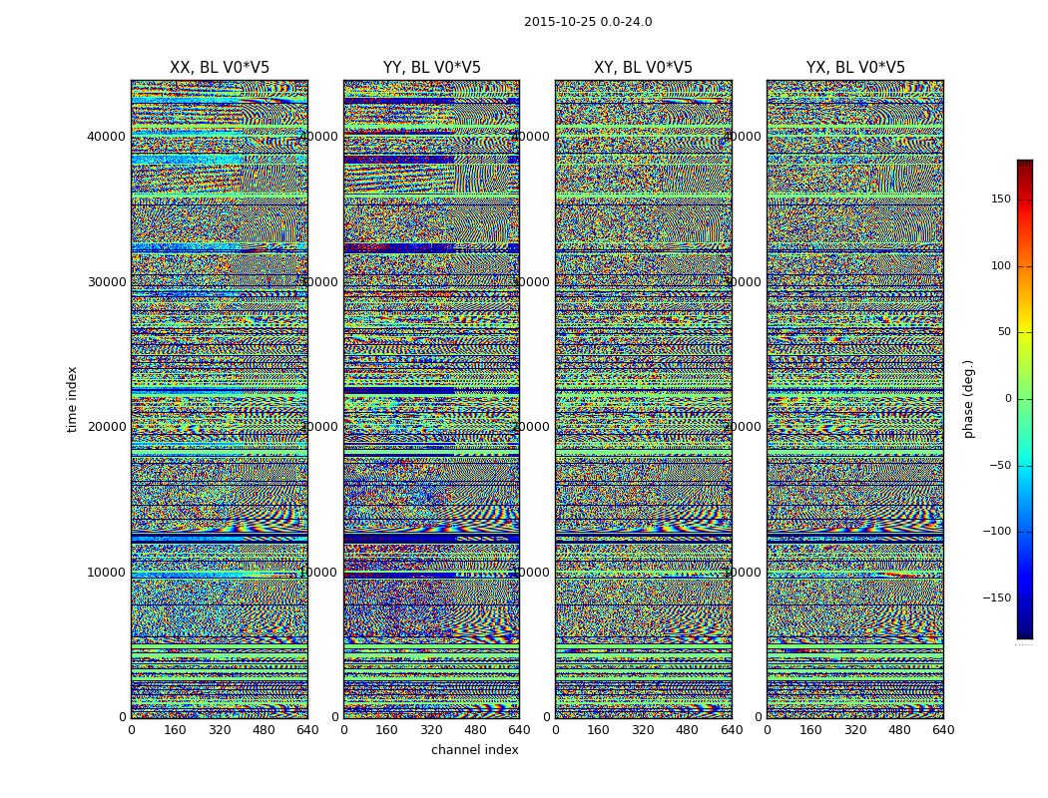The image size is (1048, 798).
Task: Click colorbar tick label 50
Action: pos(1004,332)
